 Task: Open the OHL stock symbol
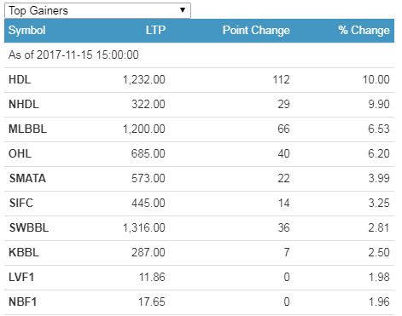tap(20, 153)
